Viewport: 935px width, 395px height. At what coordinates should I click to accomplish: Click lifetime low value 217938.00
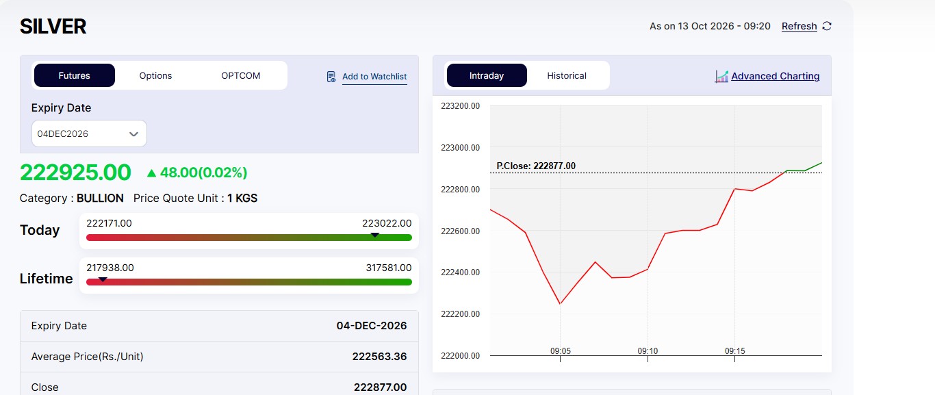click(110, 268)
